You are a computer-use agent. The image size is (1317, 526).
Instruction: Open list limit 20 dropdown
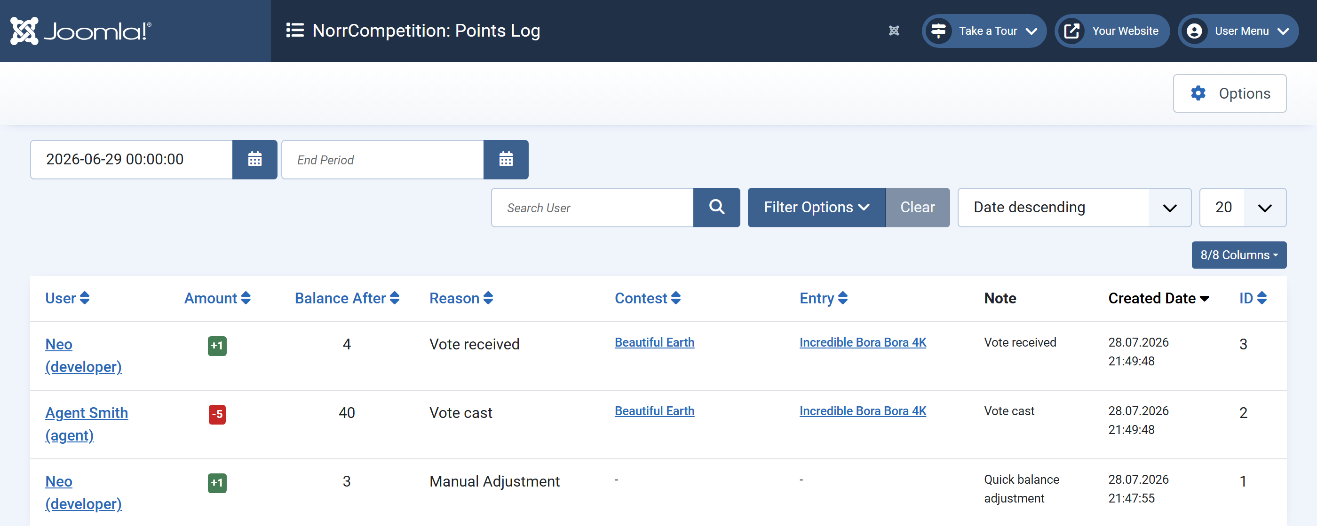click(1242, 207)
